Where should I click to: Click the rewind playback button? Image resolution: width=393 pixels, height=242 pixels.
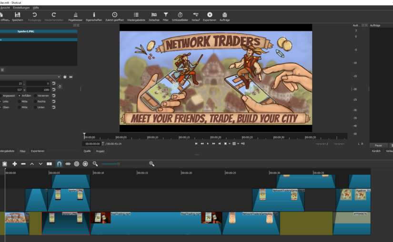click(202, 144)
